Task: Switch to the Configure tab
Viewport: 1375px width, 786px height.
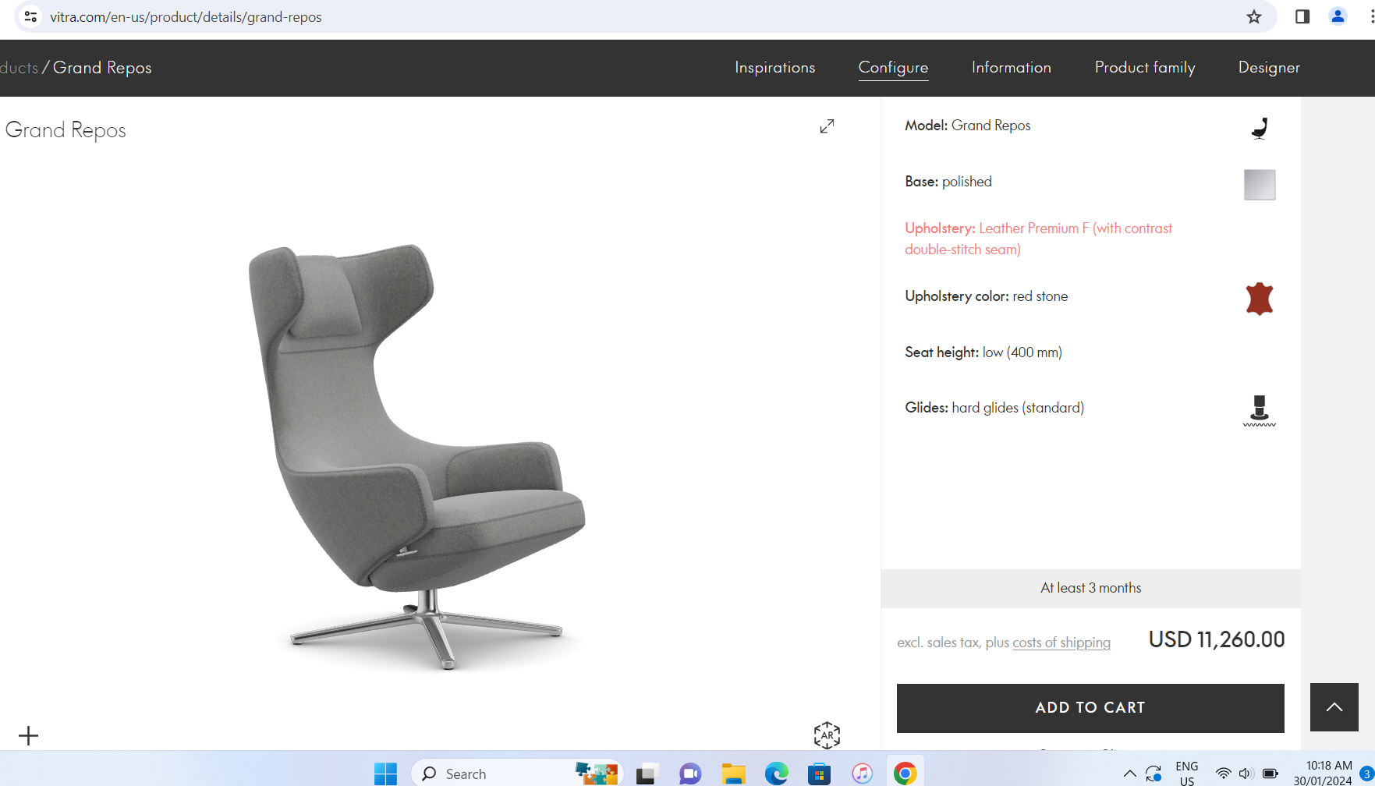Action: click(x=893, y=68)
